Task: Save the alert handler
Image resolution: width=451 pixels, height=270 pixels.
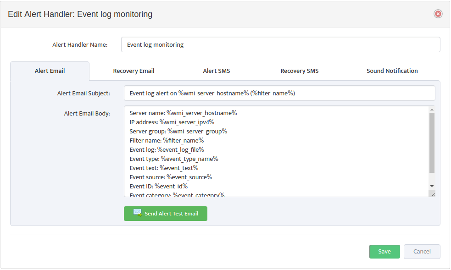Action: coord(384,252)
